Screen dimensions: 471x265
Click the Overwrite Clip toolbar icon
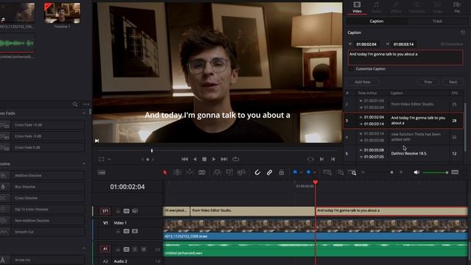[x=229, y=172]
